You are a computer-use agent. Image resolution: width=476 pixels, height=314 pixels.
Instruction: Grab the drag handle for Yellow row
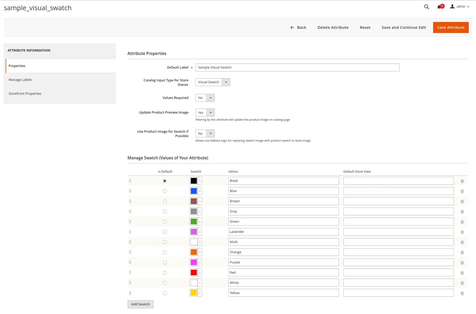pyautogui.click(x=130, y=293)
